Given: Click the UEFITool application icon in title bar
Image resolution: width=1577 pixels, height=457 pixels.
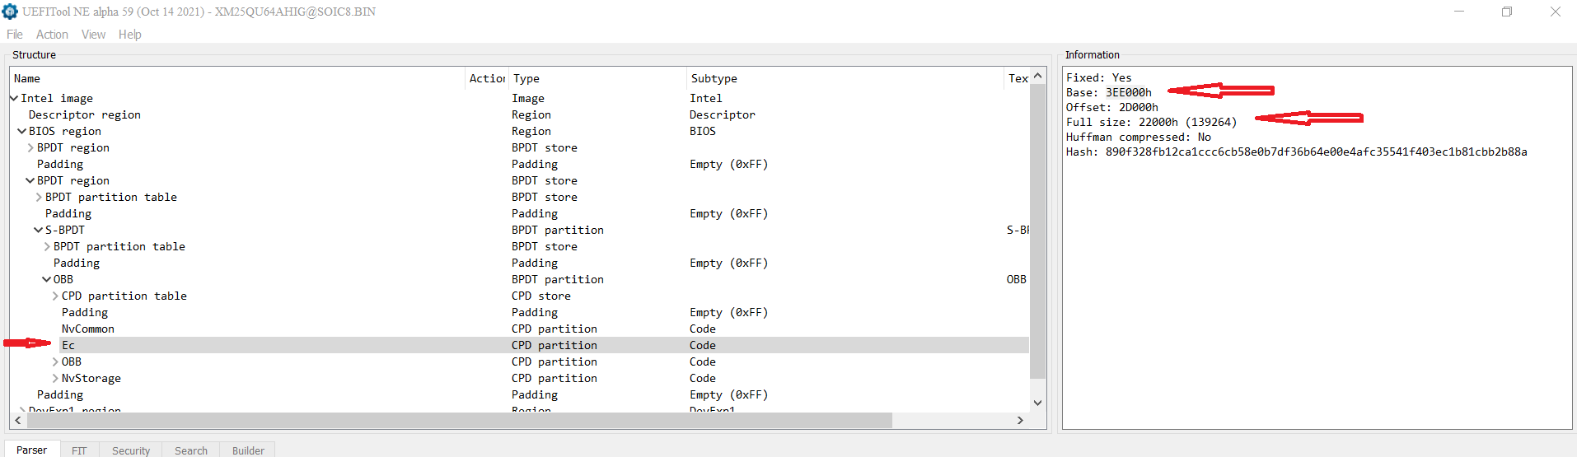Looking at the screenshot, I should (10, 12).
